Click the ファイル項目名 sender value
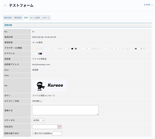 (39, 59)
